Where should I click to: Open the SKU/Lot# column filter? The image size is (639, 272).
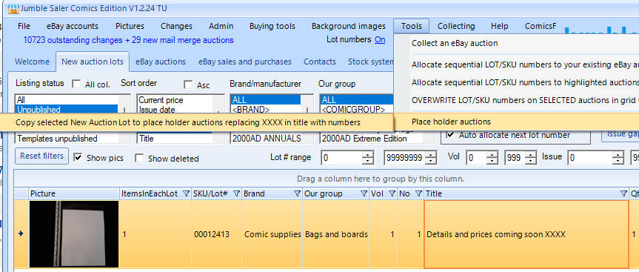pyautogui.click(x=236, y=193)
